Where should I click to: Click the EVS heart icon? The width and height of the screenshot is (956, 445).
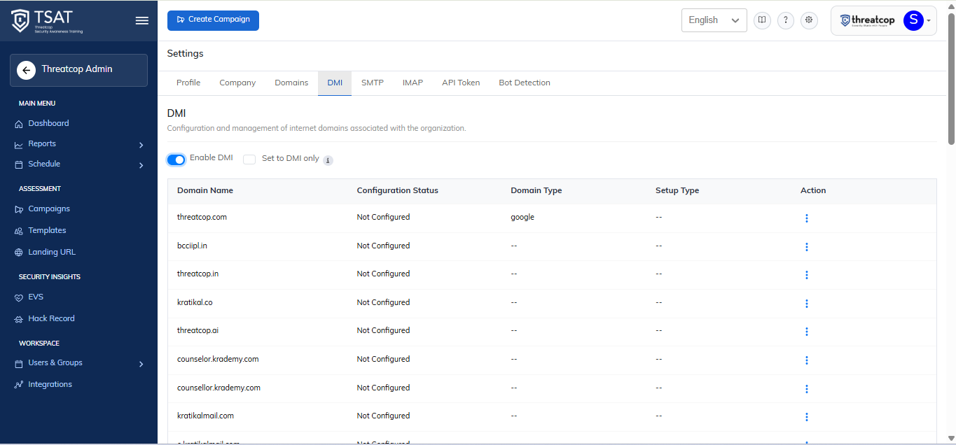(19, 297)
